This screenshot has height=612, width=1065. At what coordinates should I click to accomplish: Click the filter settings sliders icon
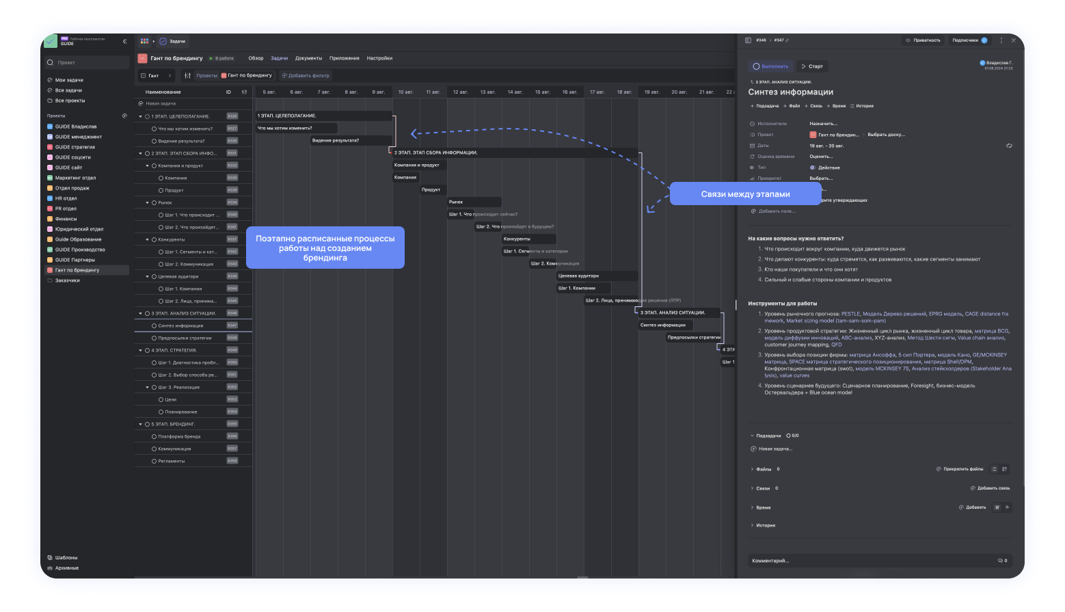pyautogui.click(x=187, y=76)
